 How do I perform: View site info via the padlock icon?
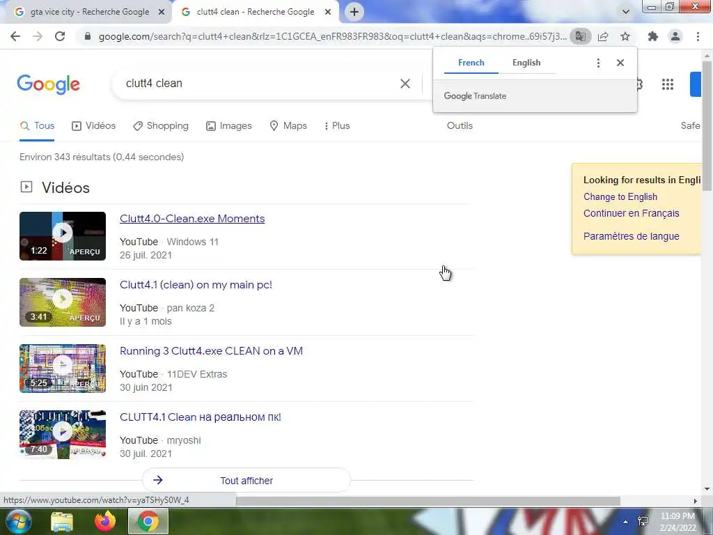87,36
